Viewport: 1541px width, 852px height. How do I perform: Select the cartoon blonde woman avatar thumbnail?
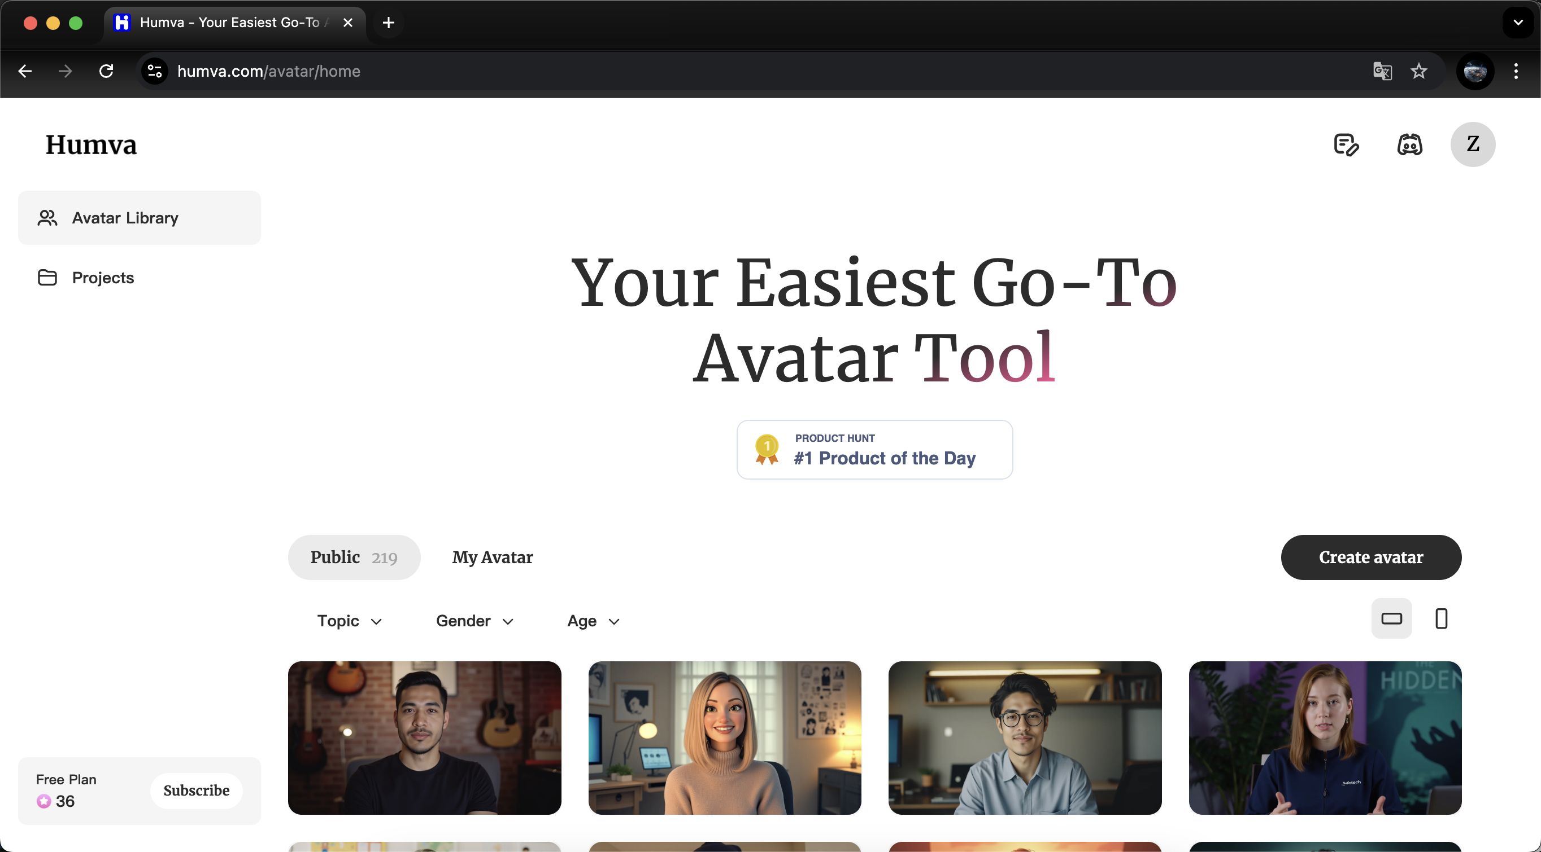click(x=724, y=737)
